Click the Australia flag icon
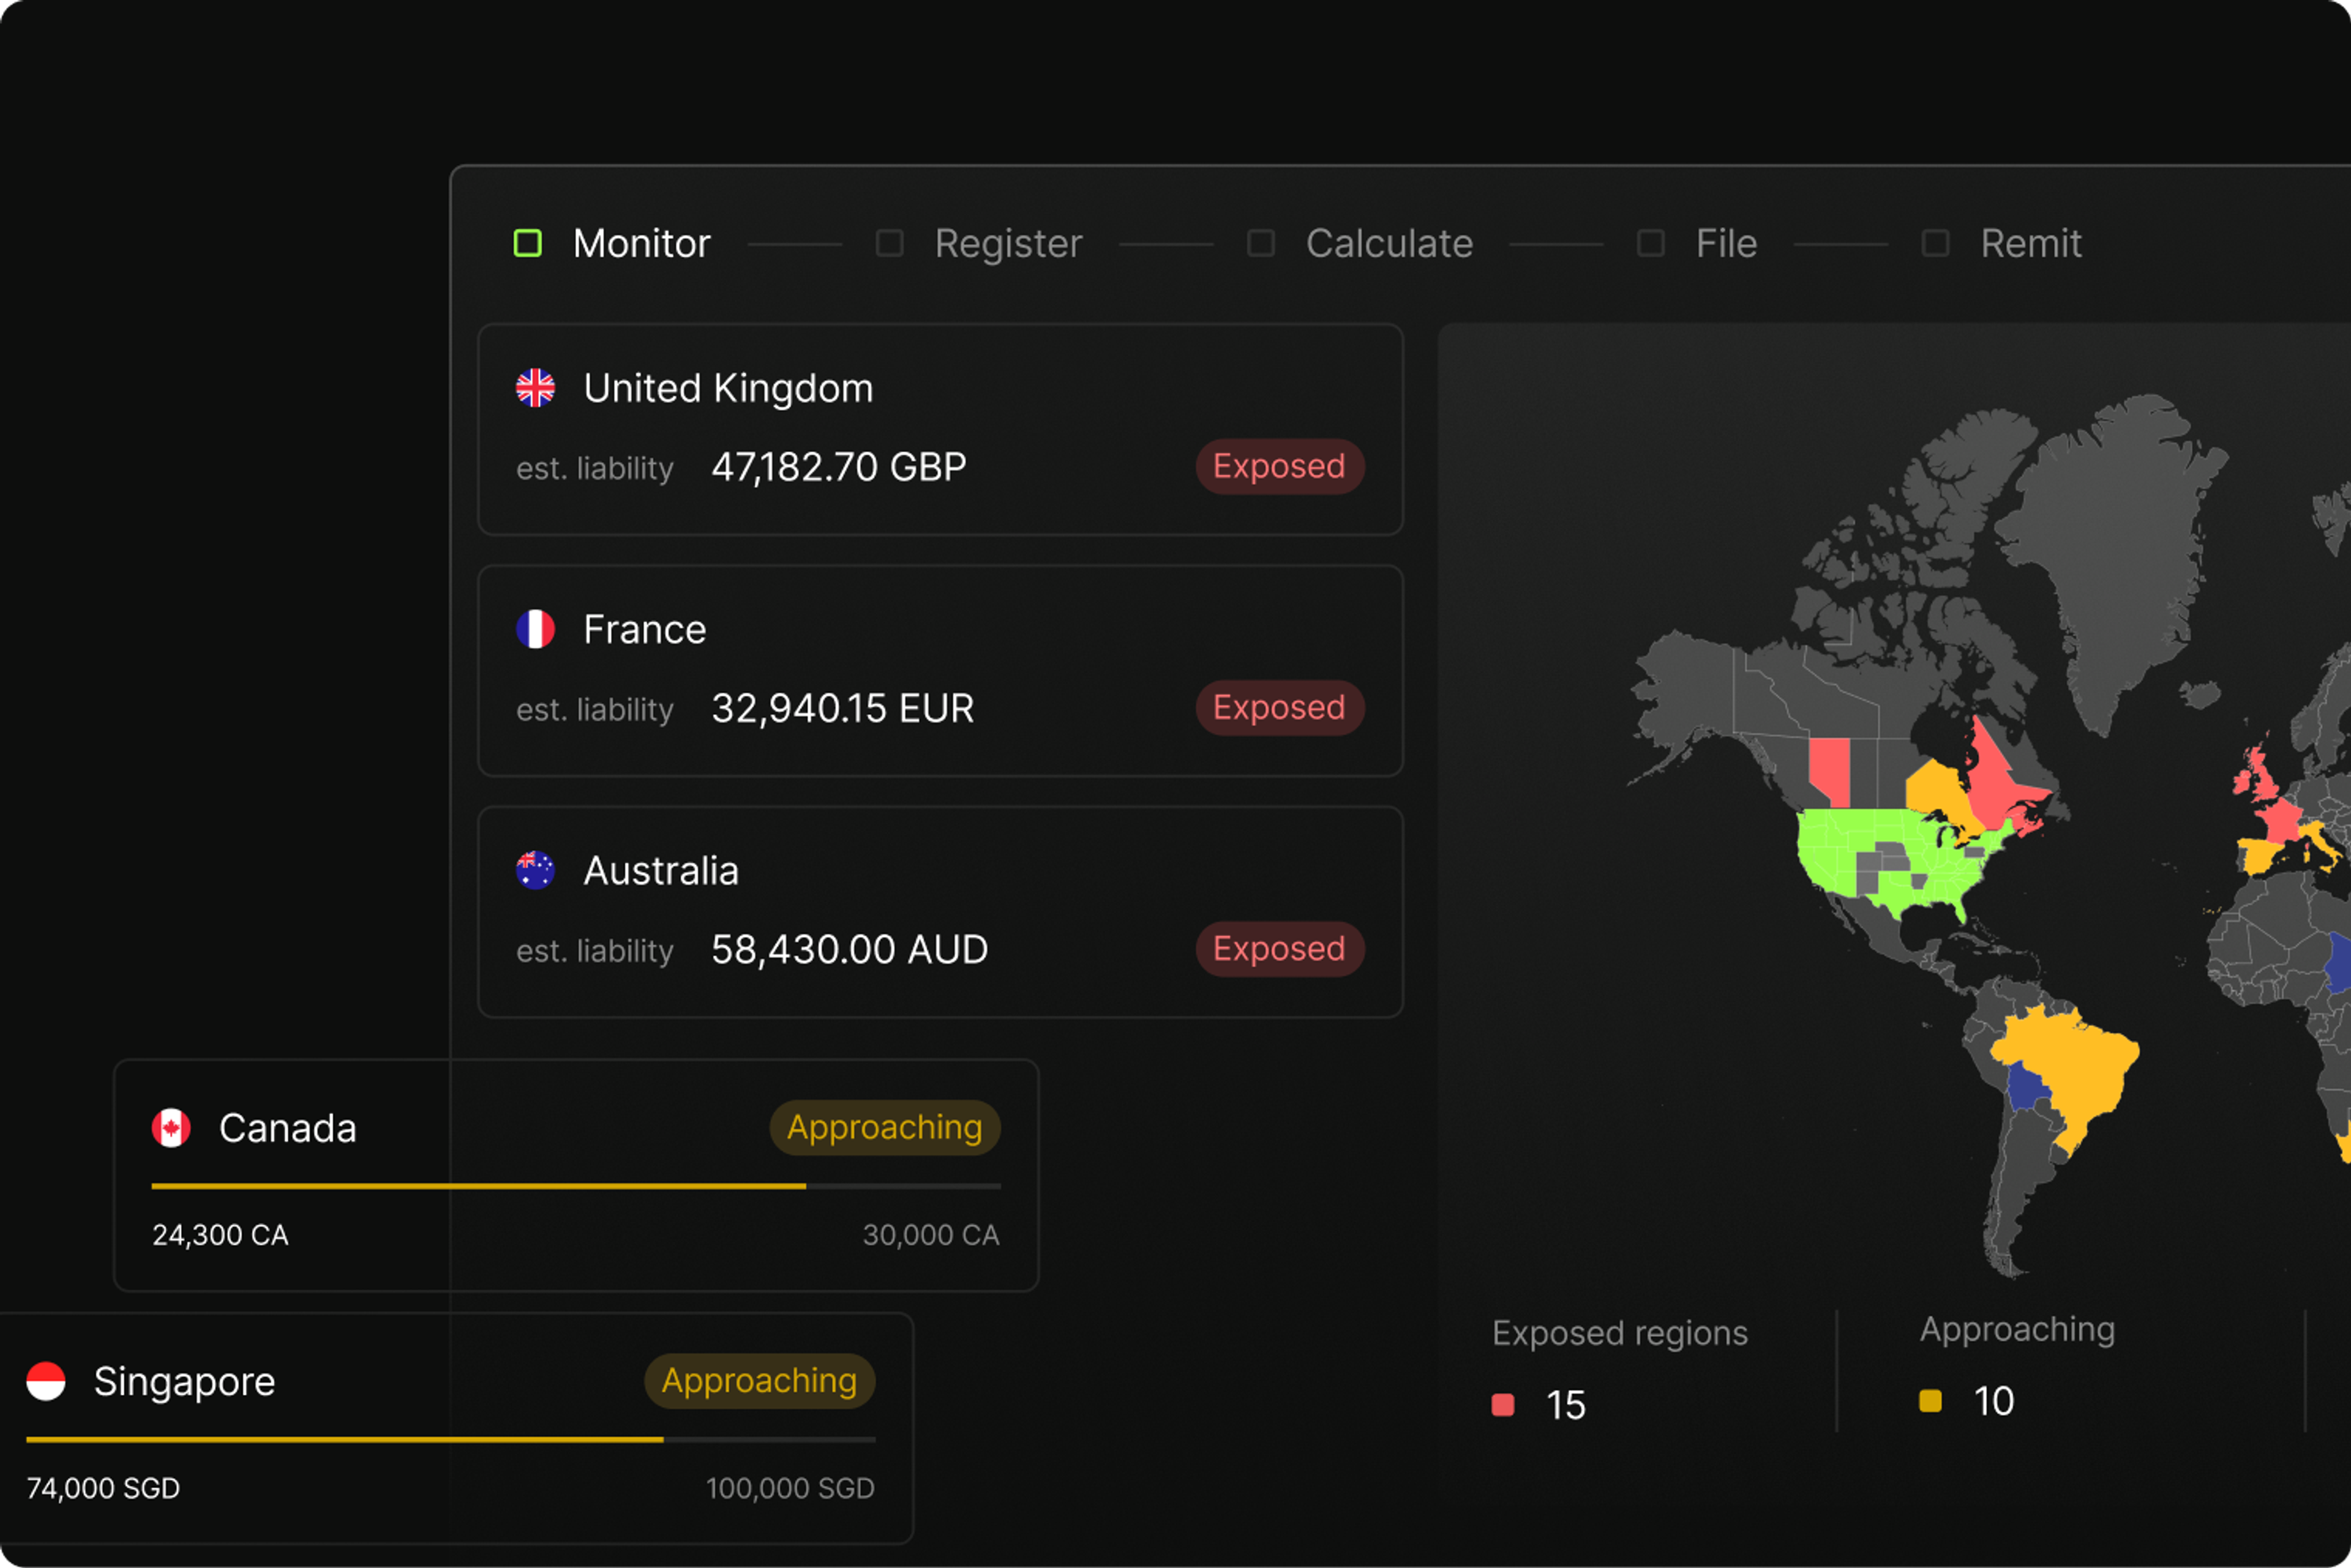The image size is (2351, 1568). pyautogui.click(x=535, y=870)
